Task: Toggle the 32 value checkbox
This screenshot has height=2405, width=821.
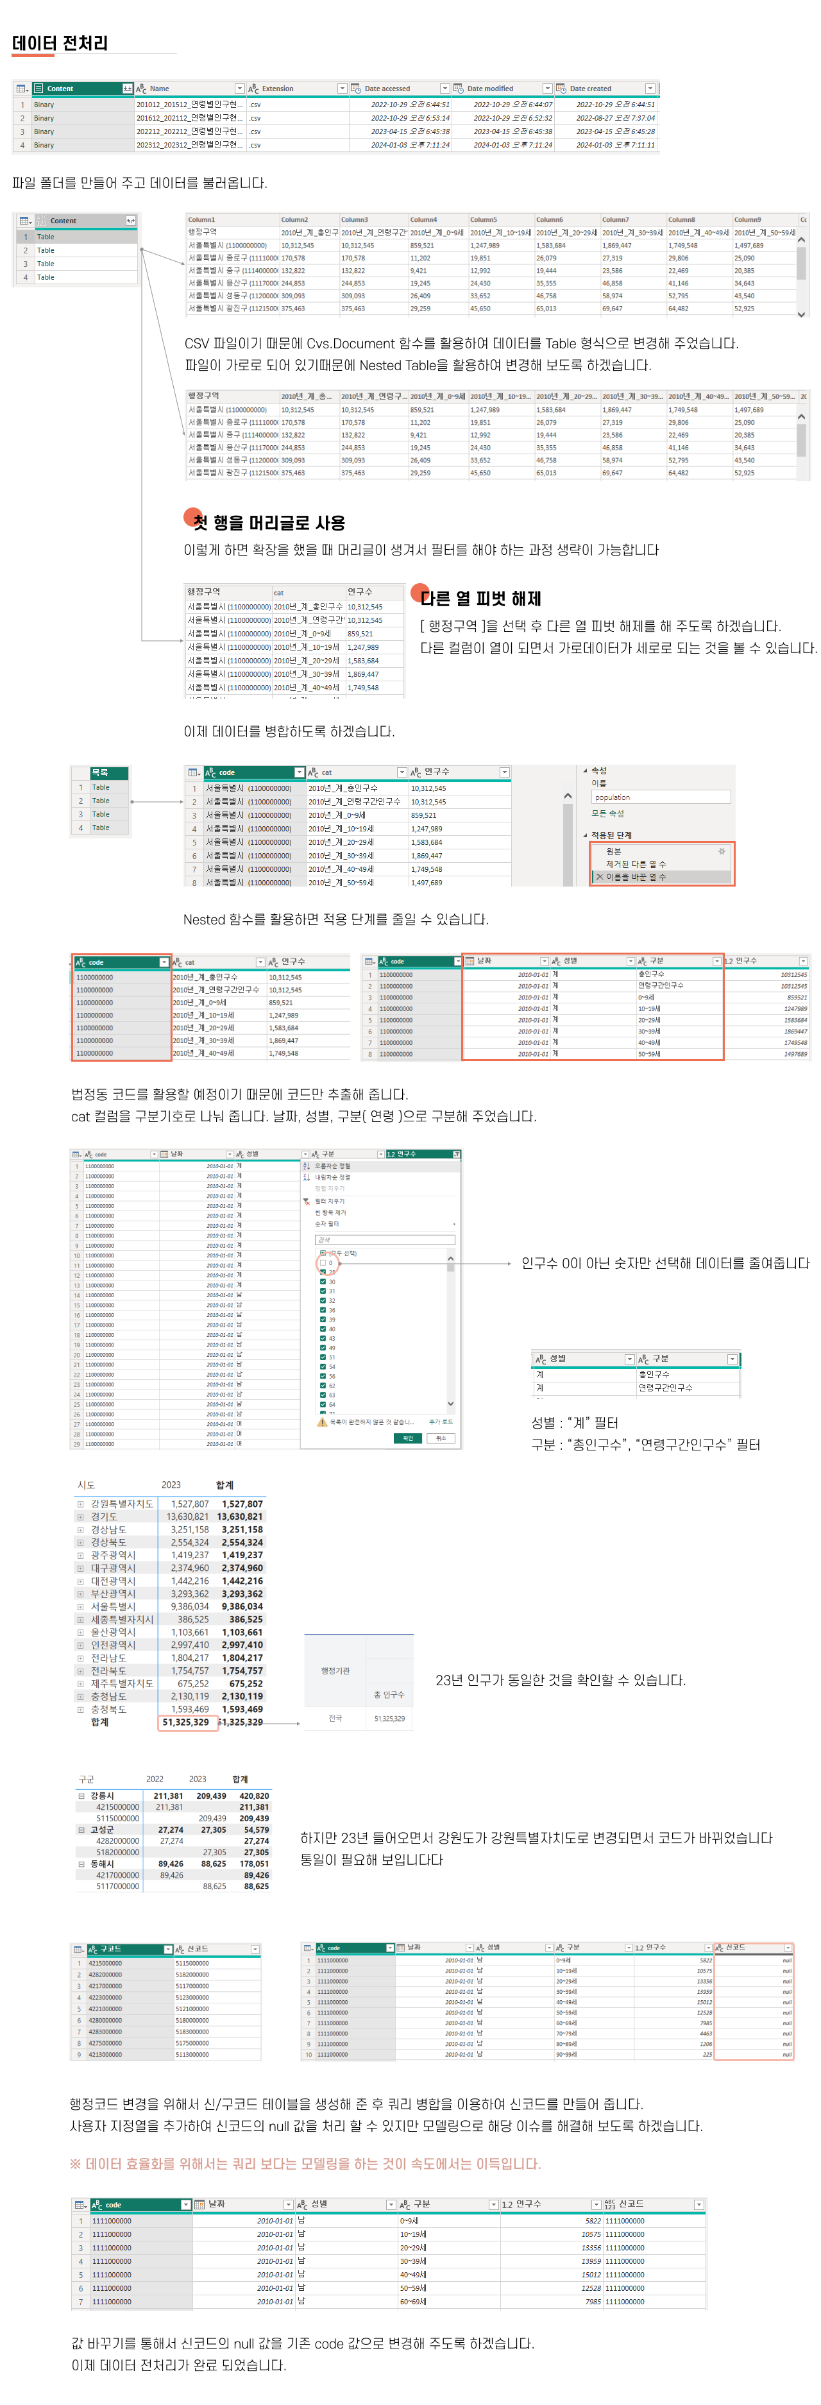Action: click(x=323, y=1300)
